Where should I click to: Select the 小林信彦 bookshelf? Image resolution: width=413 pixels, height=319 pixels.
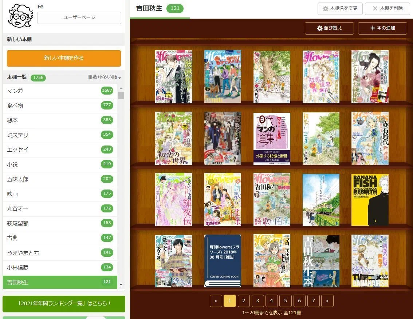(x=60, y=268)
